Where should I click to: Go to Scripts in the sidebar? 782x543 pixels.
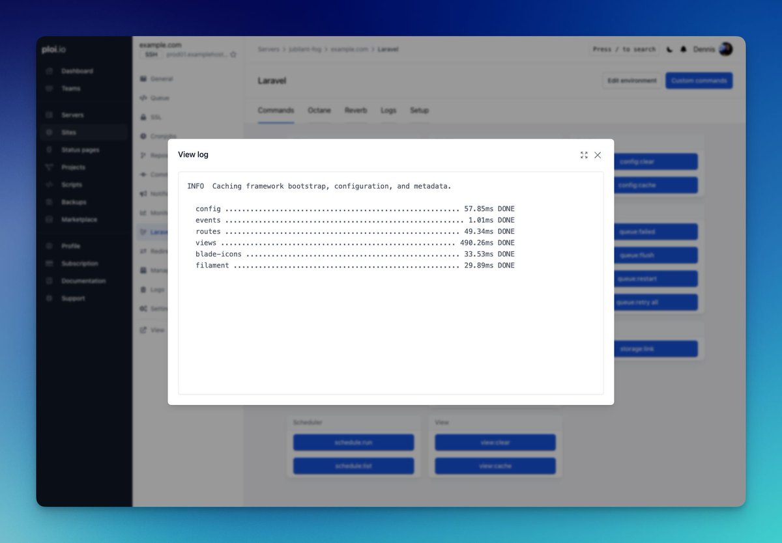(72, 185)
